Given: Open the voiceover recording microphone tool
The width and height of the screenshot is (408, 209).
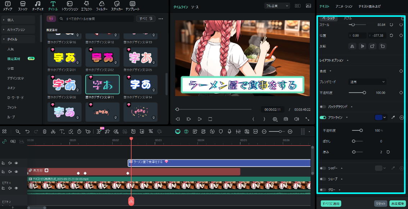Looking at the screenshot, I should (x=229, y=131).
